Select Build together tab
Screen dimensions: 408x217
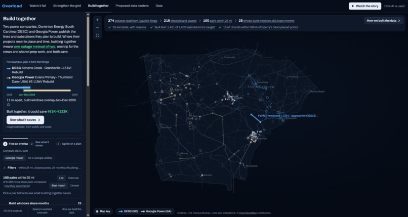click(98, 6)
